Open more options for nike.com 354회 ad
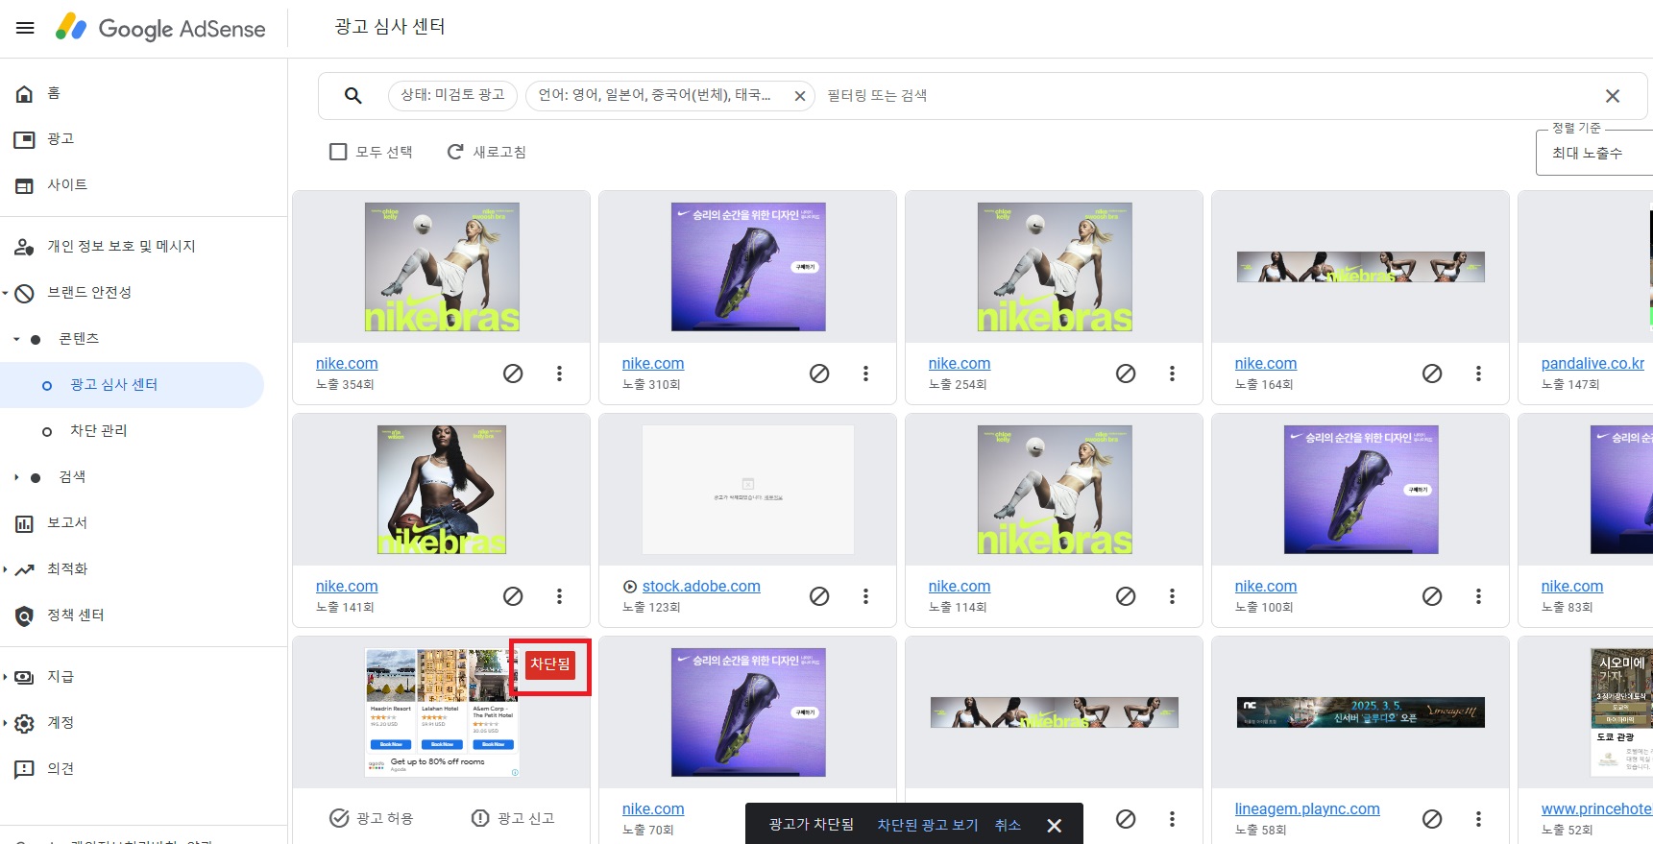Viewport: 1653px width, 844px height. click(x=559, y=374)
